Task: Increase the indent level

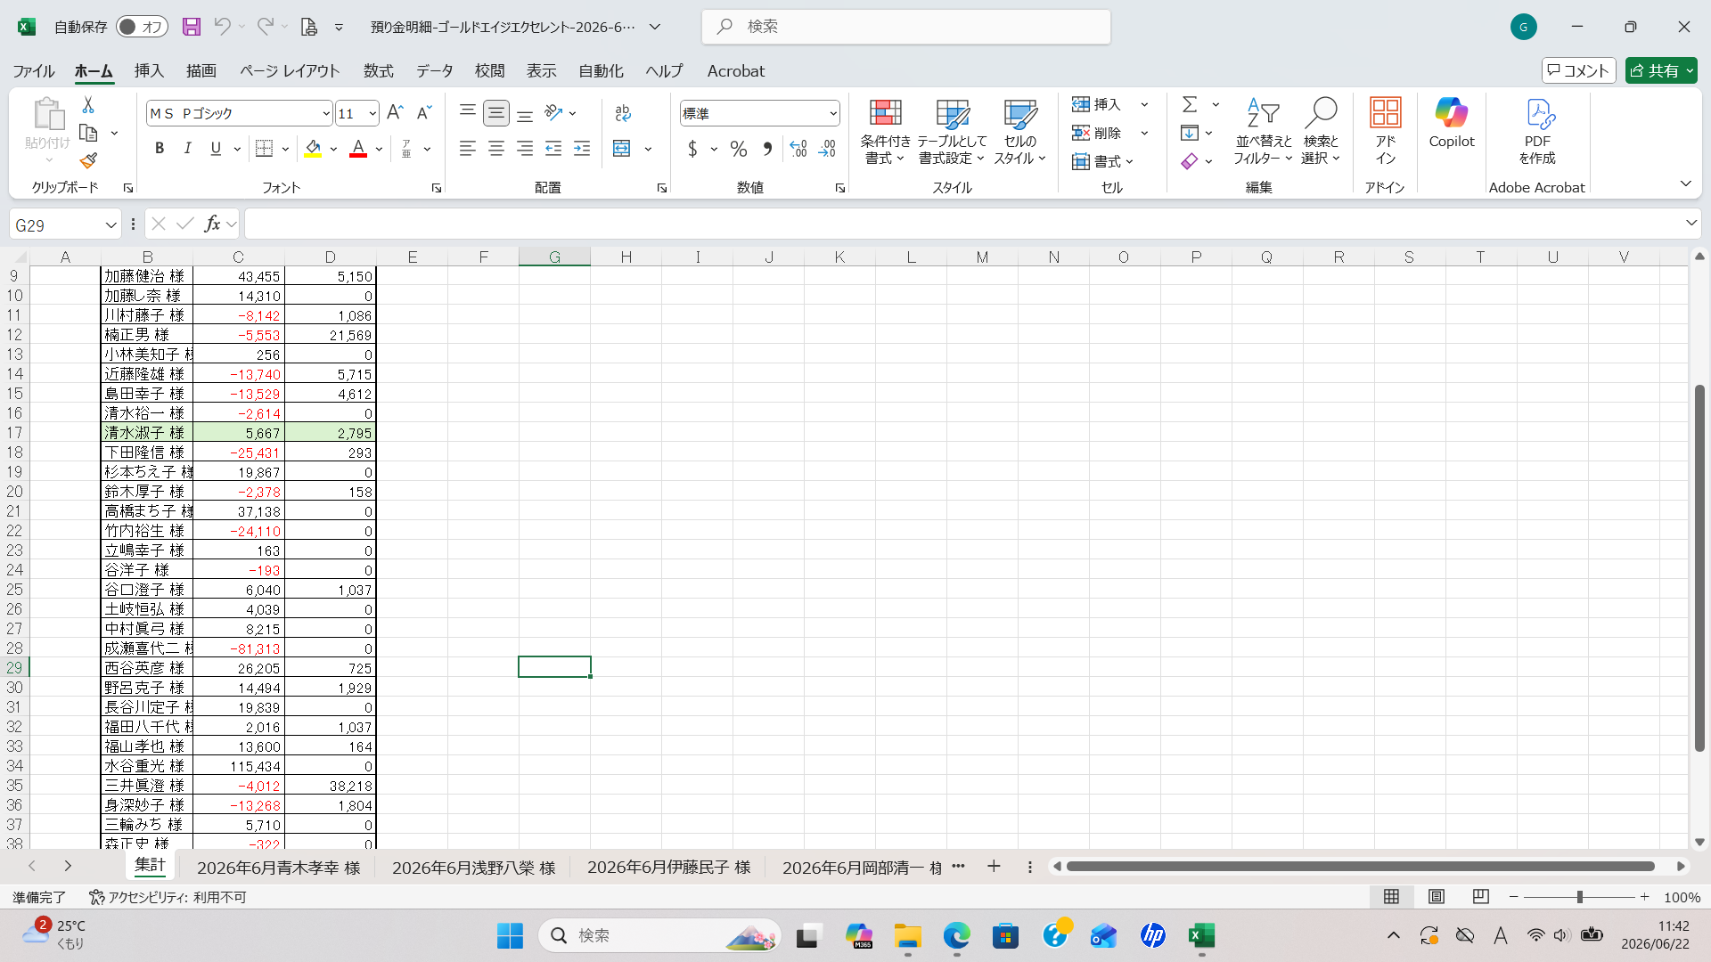Action: (582, 149)
